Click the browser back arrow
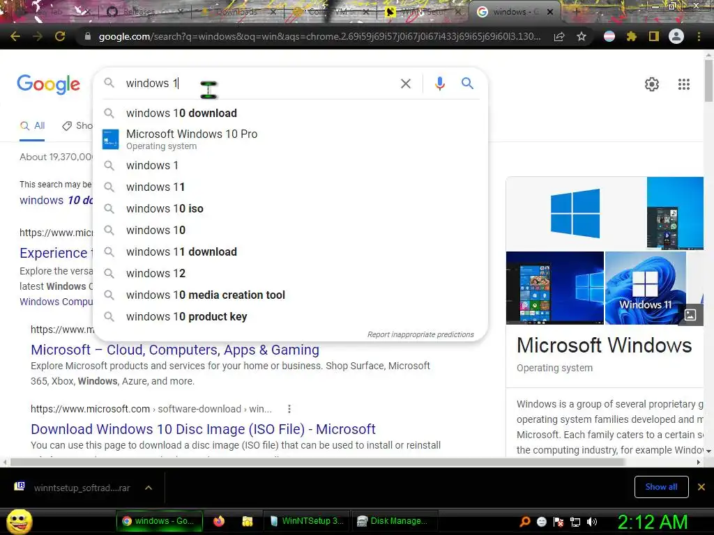 click(x=15, y=36)
